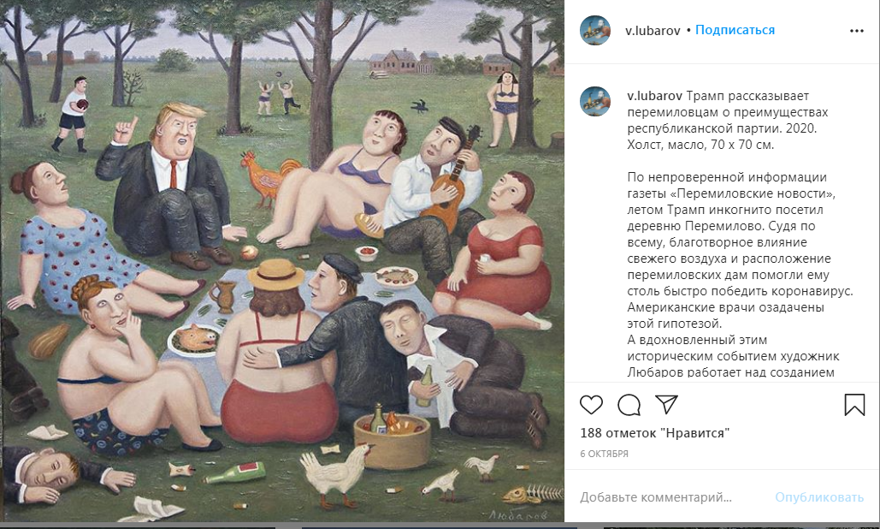Click the post date 6 октября
880x529 pixels.
pyautogui.click(x=604, y=454)
